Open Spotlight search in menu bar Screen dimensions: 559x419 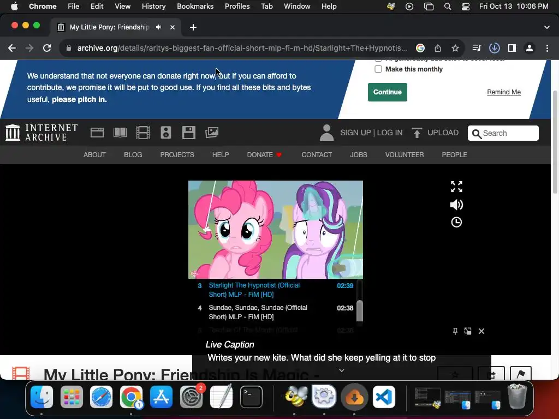pos(448,7)
